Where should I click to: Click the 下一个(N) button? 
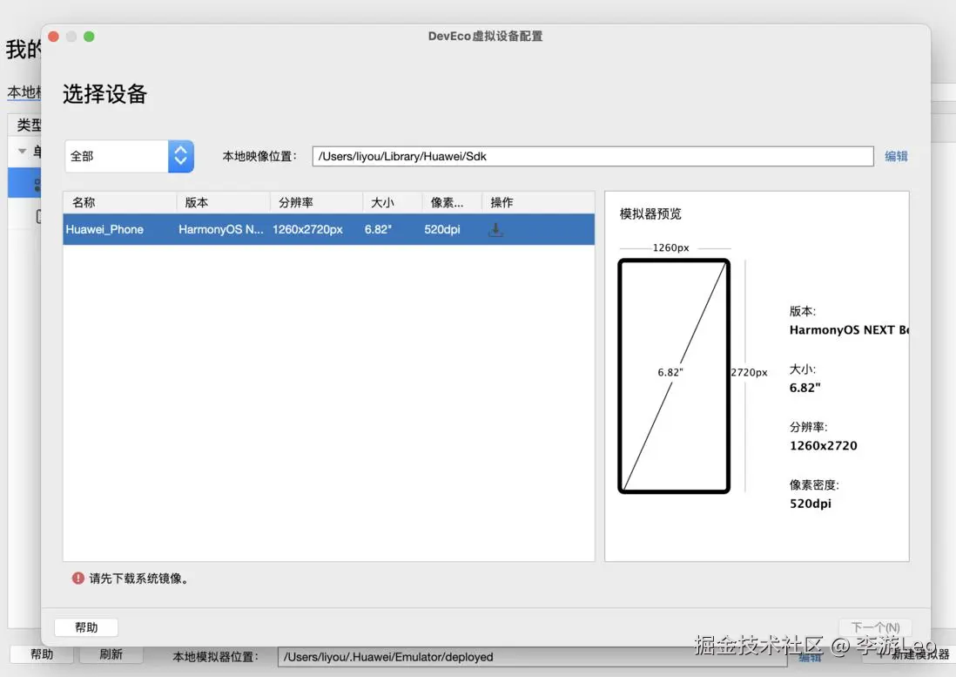tap(875, 627)
